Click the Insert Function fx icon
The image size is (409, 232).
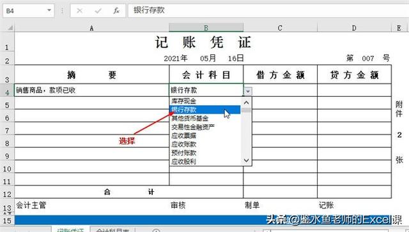116,11
